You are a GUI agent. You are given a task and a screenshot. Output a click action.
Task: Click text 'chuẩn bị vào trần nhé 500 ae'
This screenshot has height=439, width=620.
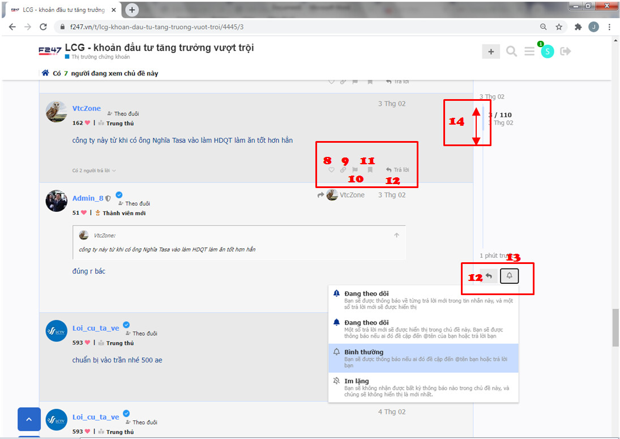pyautogui.click(x=117, y=360)
